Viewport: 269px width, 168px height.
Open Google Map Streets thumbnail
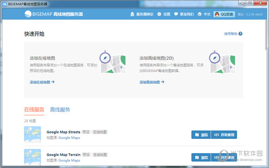(33, 134)
